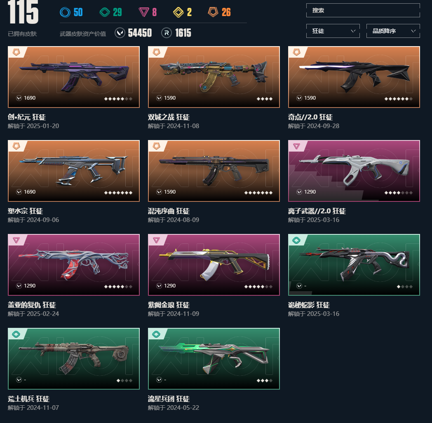This screenshot has height=423, width=432.
Task: Click the tier badge on 诡秘蛇影 狂徒 card
Action: 296,240
